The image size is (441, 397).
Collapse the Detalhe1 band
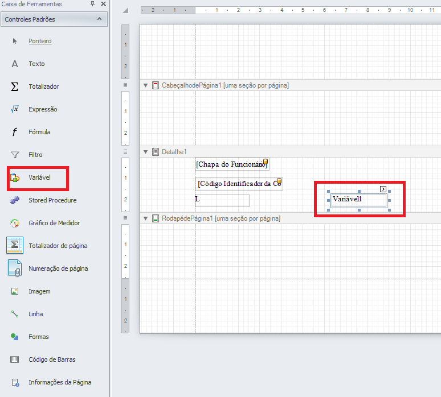pyautogui.click(x=146, y=152)
